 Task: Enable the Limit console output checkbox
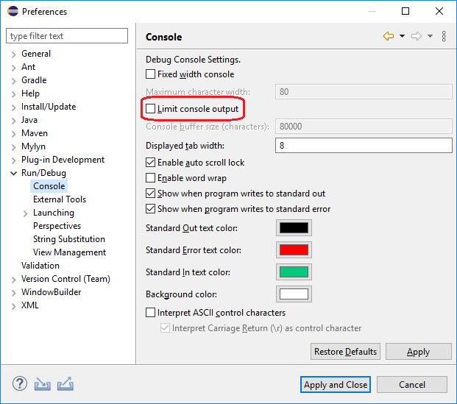click(150, 109)
